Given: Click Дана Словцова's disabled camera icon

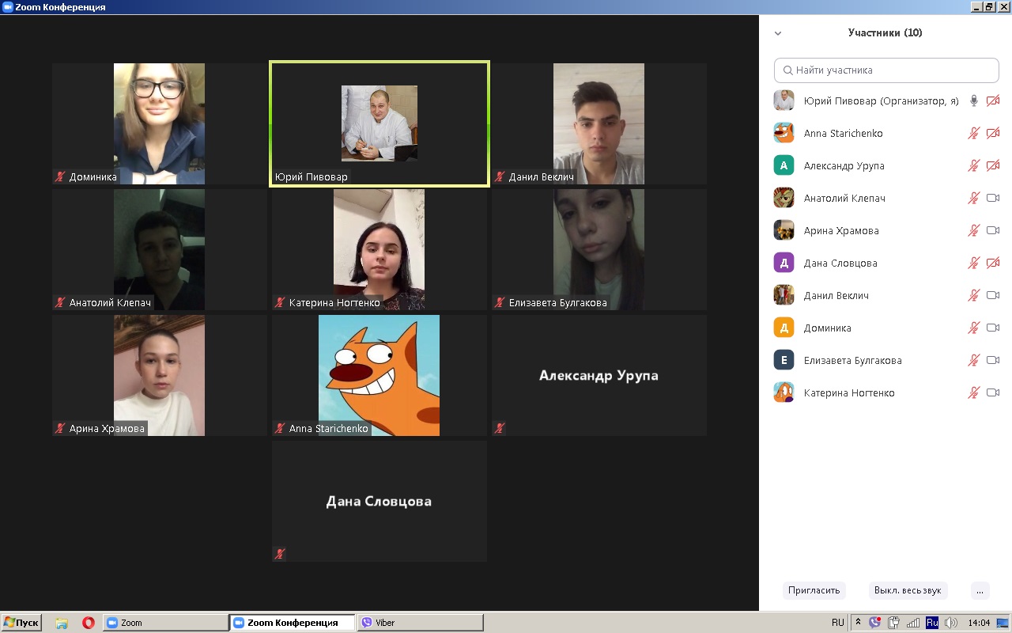Looking at the screenshot, I should click(993, 263).
